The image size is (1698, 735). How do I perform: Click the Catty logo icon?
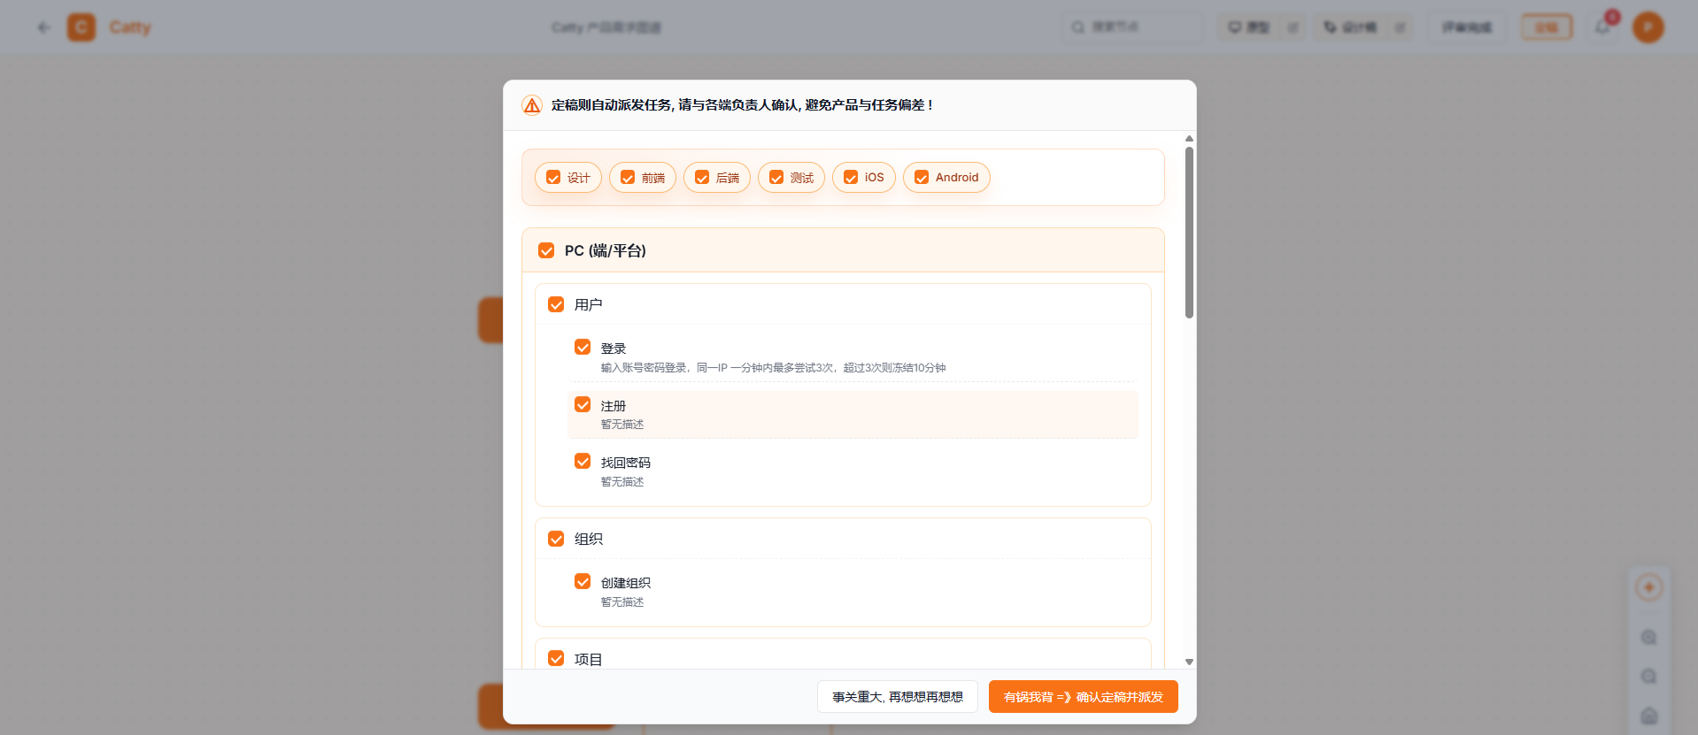(81, 27)
